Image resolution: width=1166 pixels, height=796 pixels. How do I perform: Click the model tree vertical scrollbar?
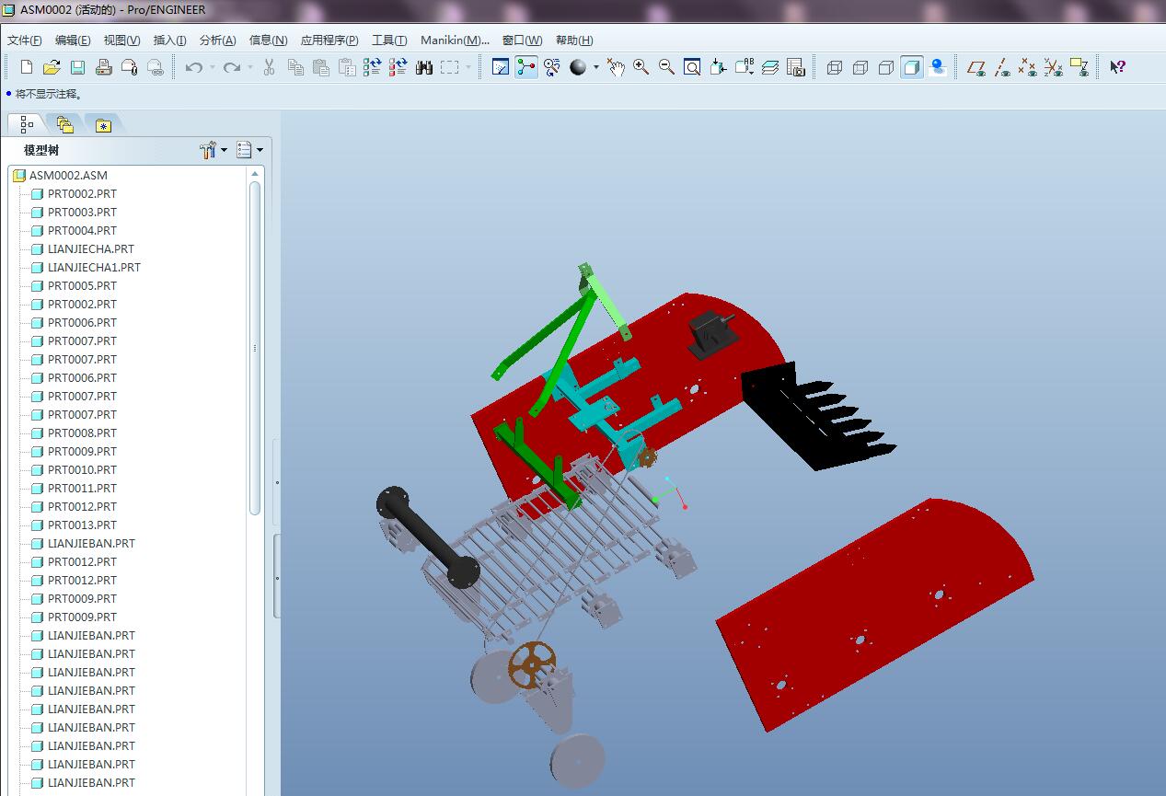click(x=255, y=348)
